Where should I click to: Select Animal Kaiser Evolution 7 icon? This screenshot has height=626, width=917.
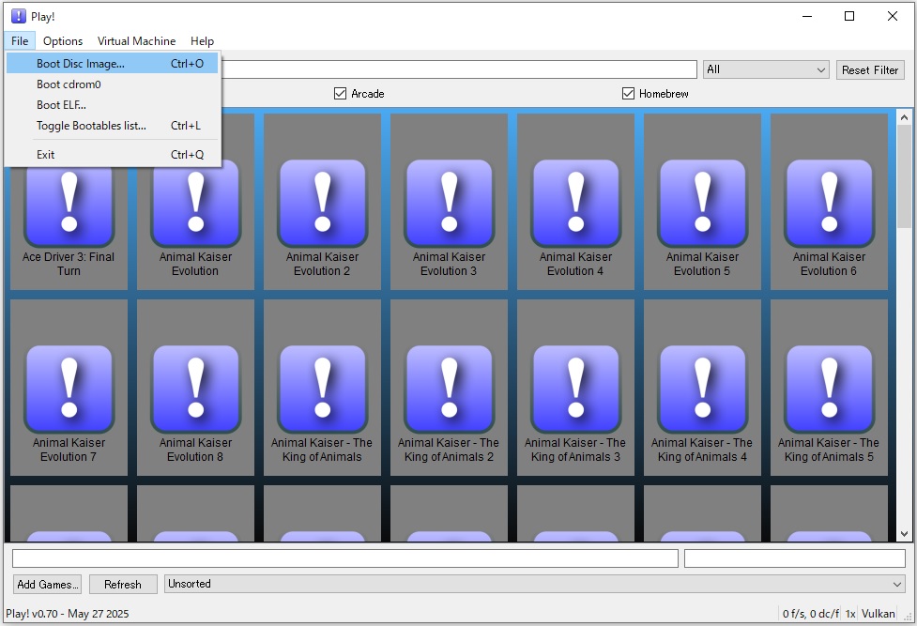click(69, 388)
